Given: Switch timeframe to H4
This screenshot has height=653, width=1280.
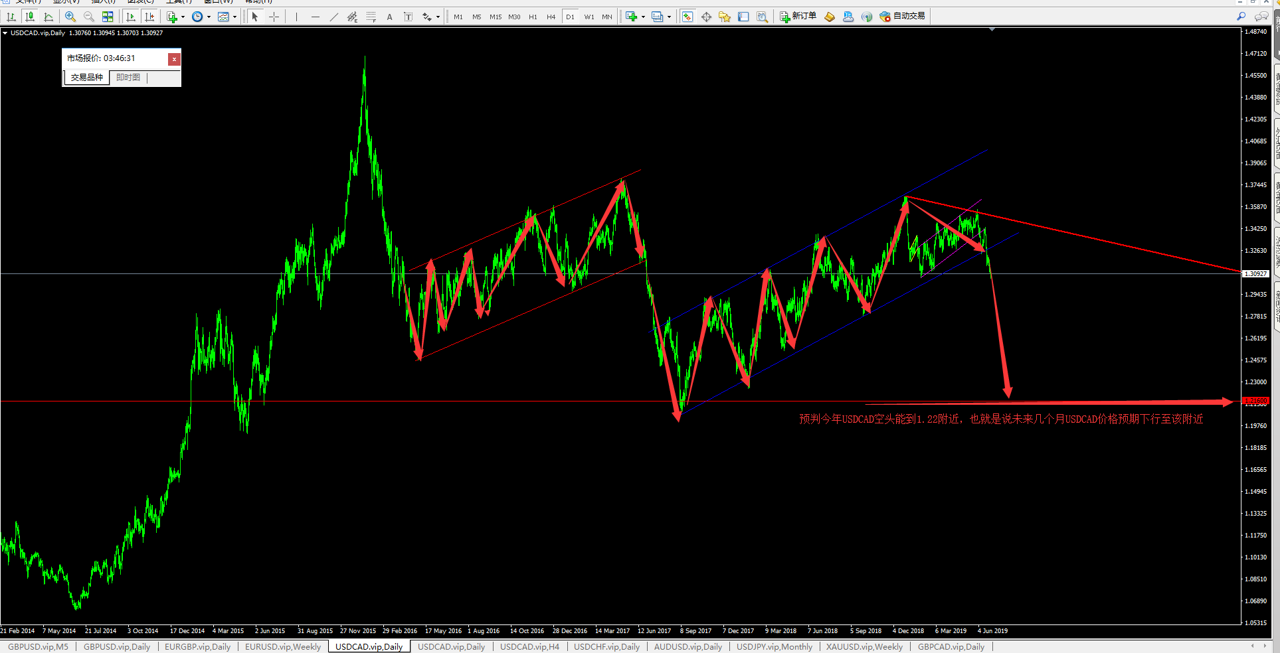Looking at the screenshot, I should (551, 17).
